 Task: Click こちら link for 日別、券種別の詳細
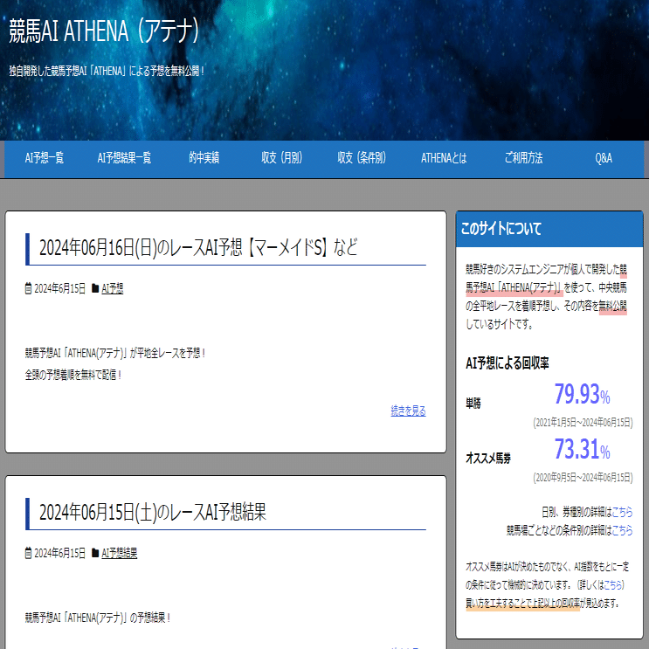(622, 512)
